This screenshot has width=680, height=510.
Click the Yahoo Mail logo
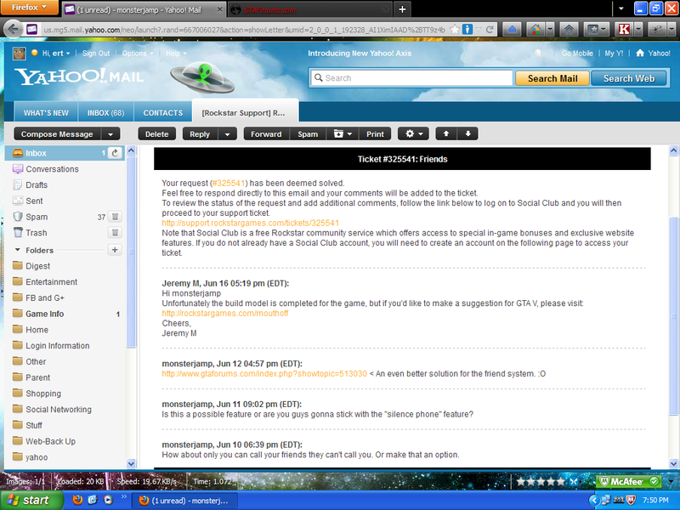click(x=79, y=76)
